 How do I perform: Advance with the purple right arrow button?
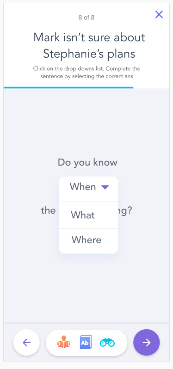(x=147, y=342)
